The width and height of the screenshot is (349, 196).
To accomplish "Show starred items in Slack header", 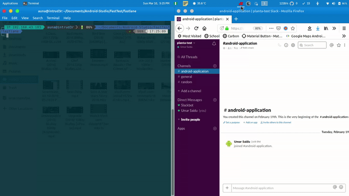I will pyautogui.click(x=339, y=45).
